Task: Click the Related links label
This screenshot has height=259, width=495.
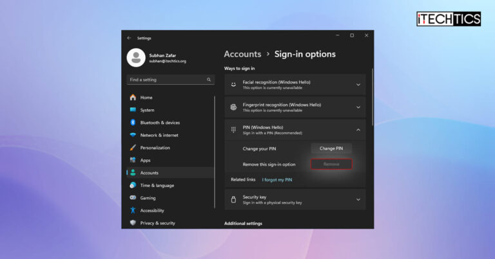Action: [x=243, y=179]
